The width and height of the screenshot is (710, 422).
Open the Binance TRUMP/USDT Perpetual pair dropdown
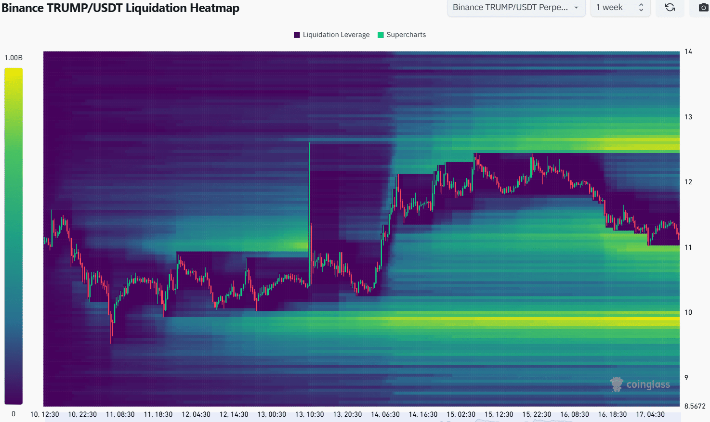516,7
